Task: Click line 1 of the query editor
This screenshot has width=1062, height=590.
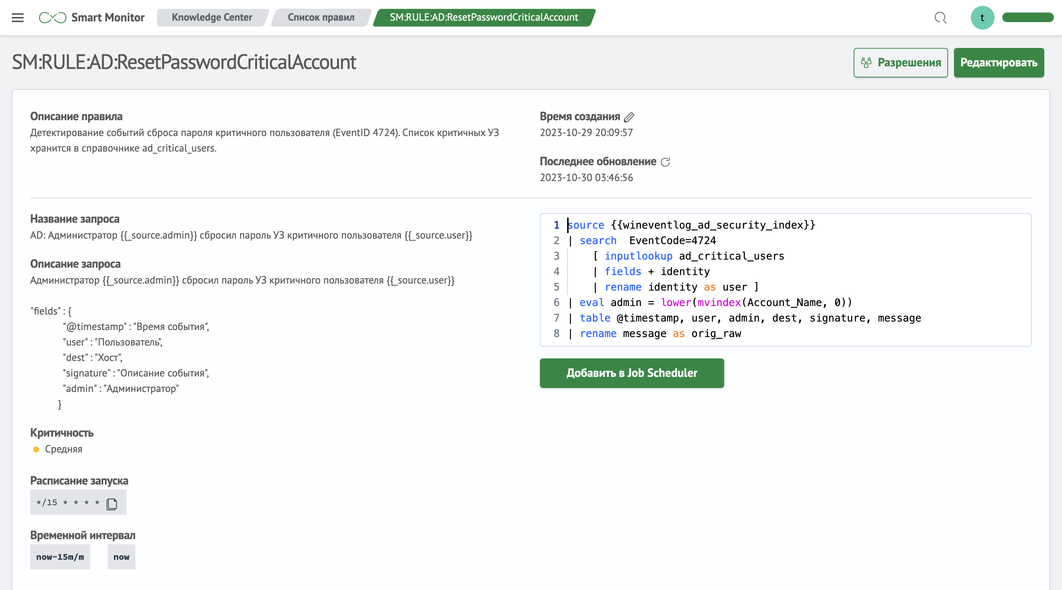Action: 691,225
